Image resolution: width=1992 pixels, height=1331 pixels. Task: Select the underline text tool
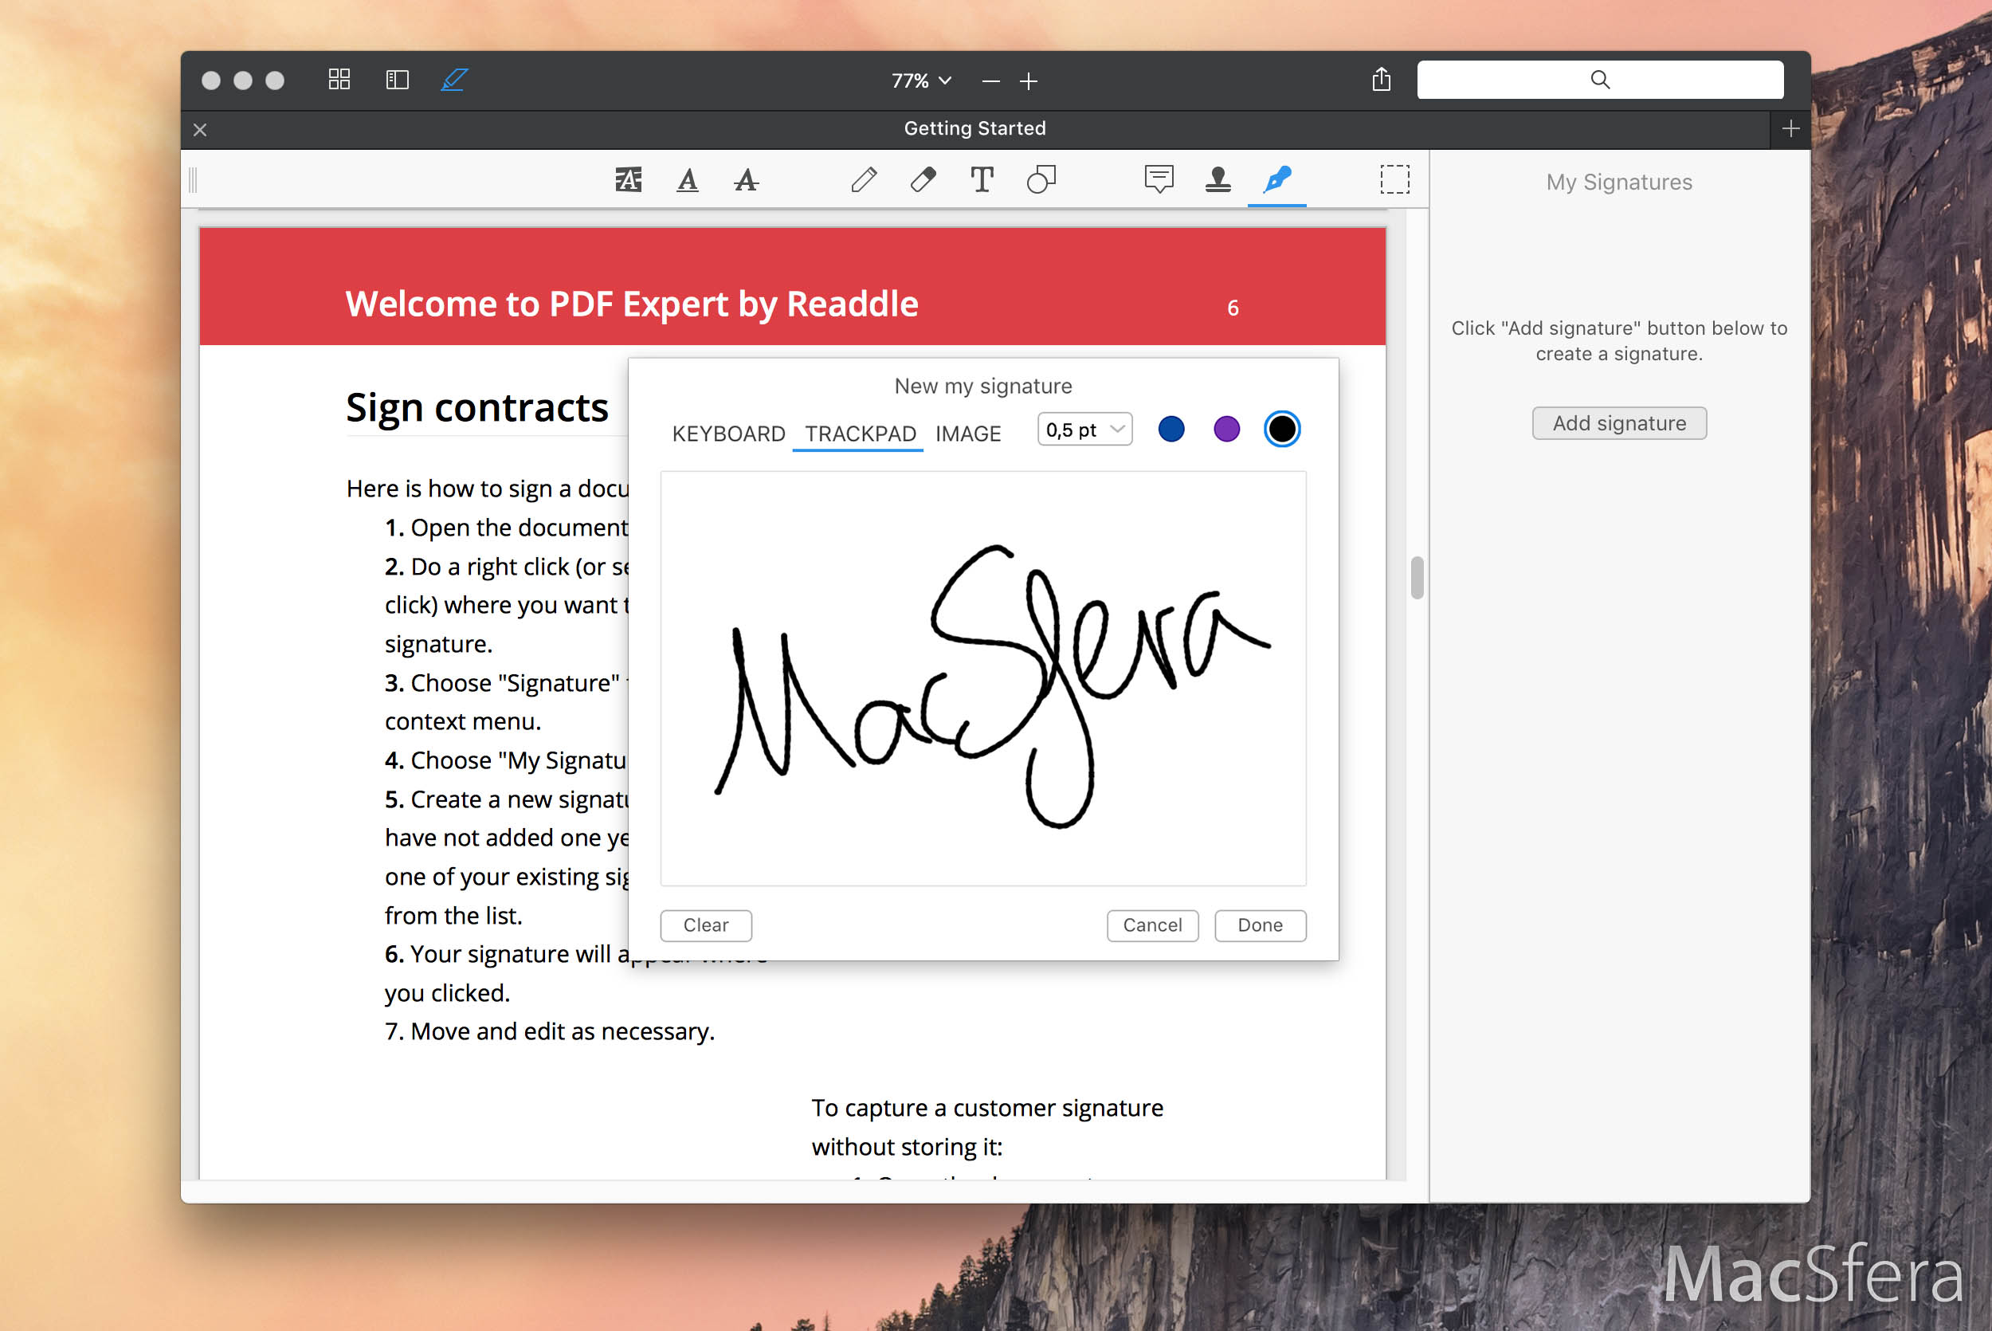point(687,180)
